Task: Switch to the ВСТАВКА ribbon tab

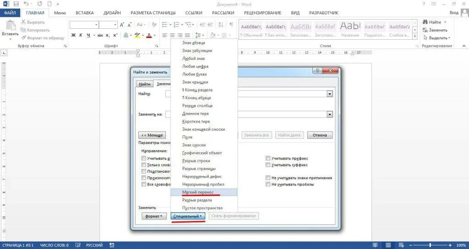Action: pyautogui.click(x=84, y=13)
